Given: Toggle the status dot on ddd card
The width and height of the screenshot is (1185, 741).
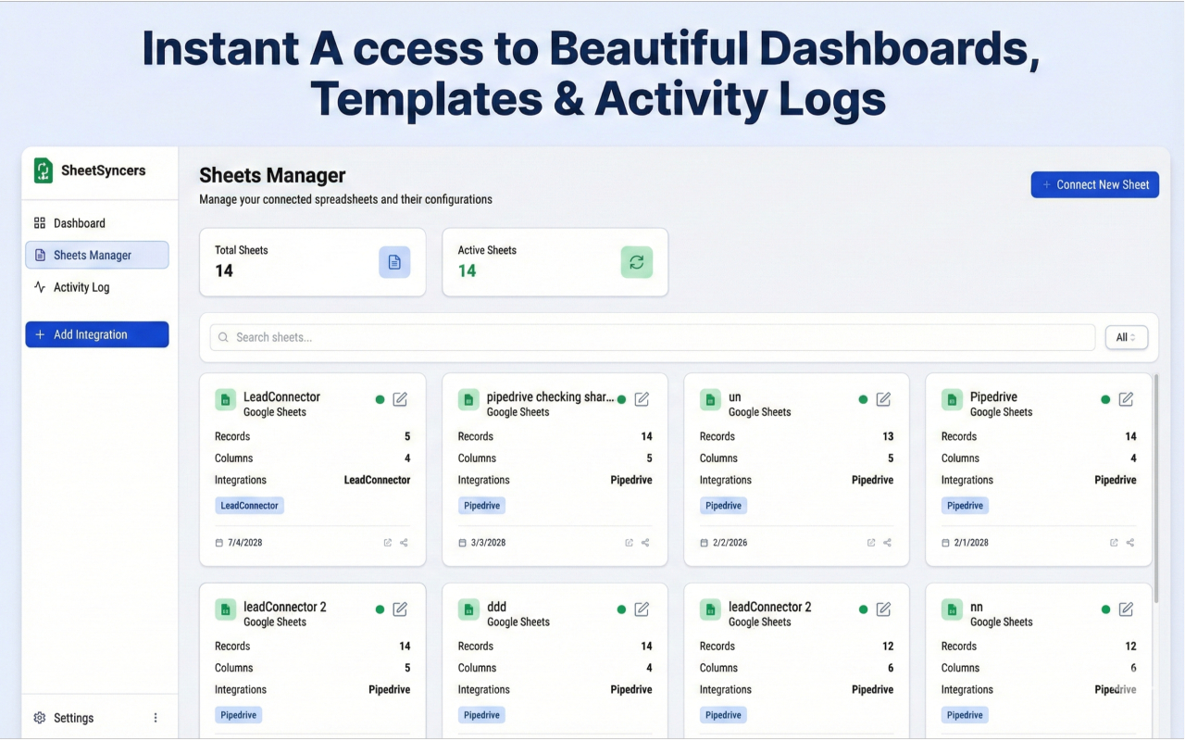Looking at the screenshot, I should (621, 609).
